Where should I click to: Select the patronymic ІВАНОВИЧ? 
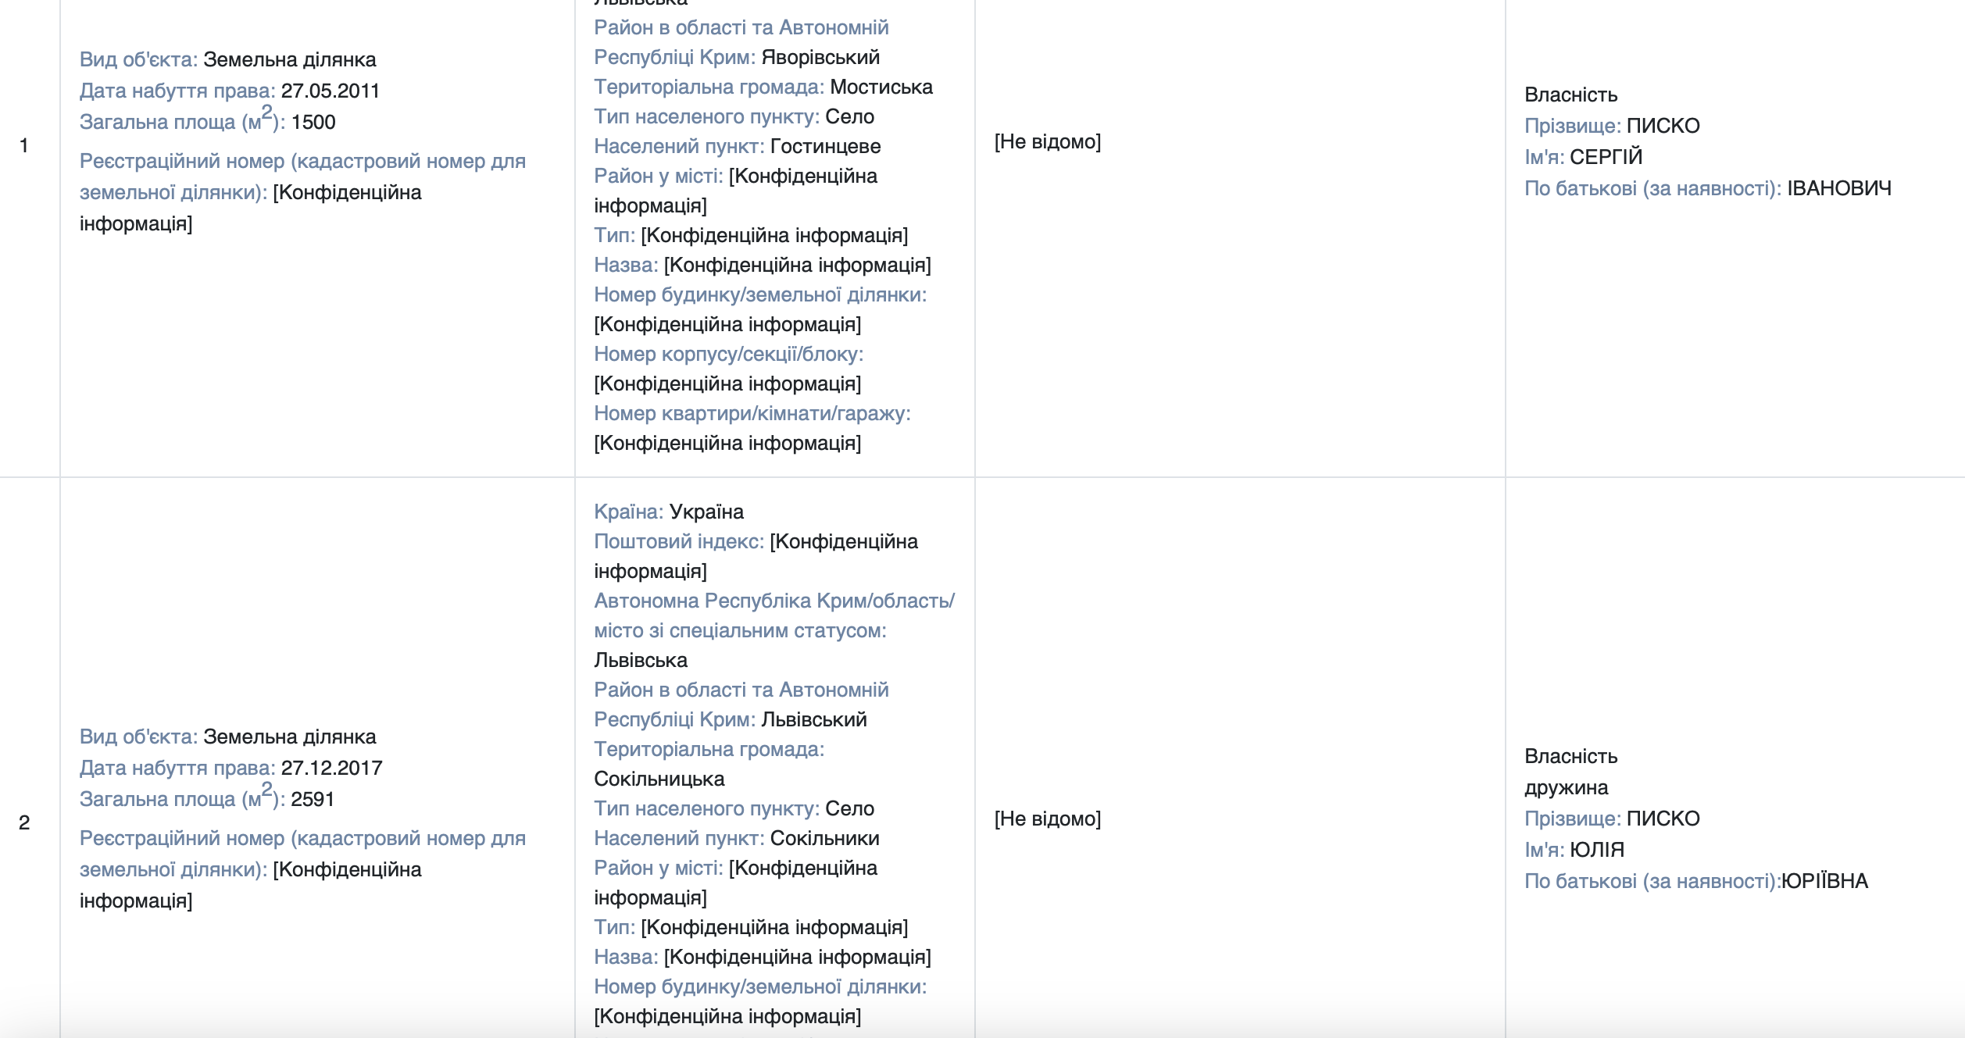tap(1839, 189)
